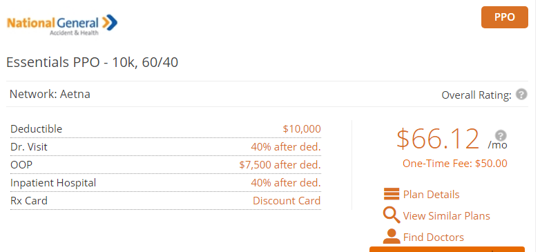Click the help icon beside the monthly price
The image size is (540, 252).
(x=501, y=135)
